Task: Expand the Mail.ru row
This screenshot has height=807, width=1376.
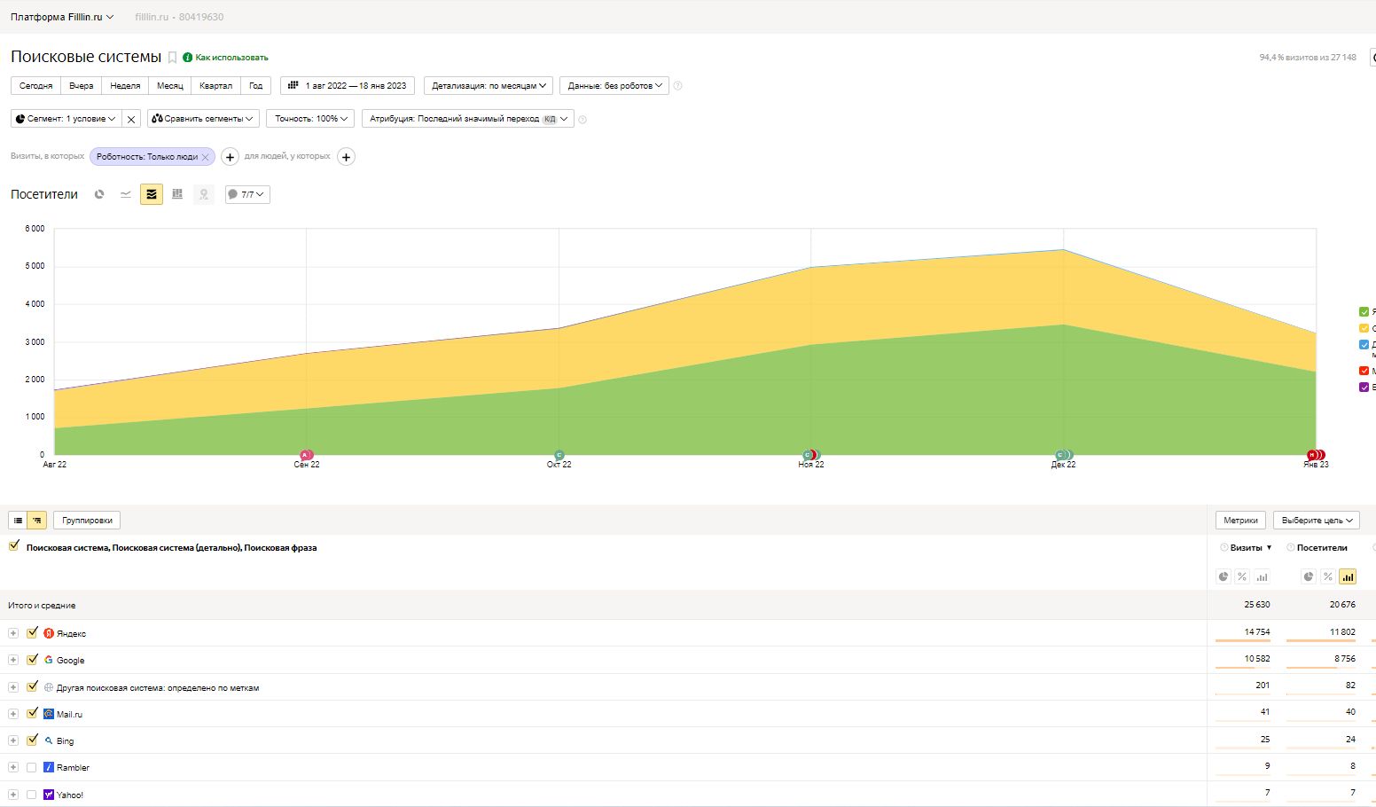Action: pos(13,714)
